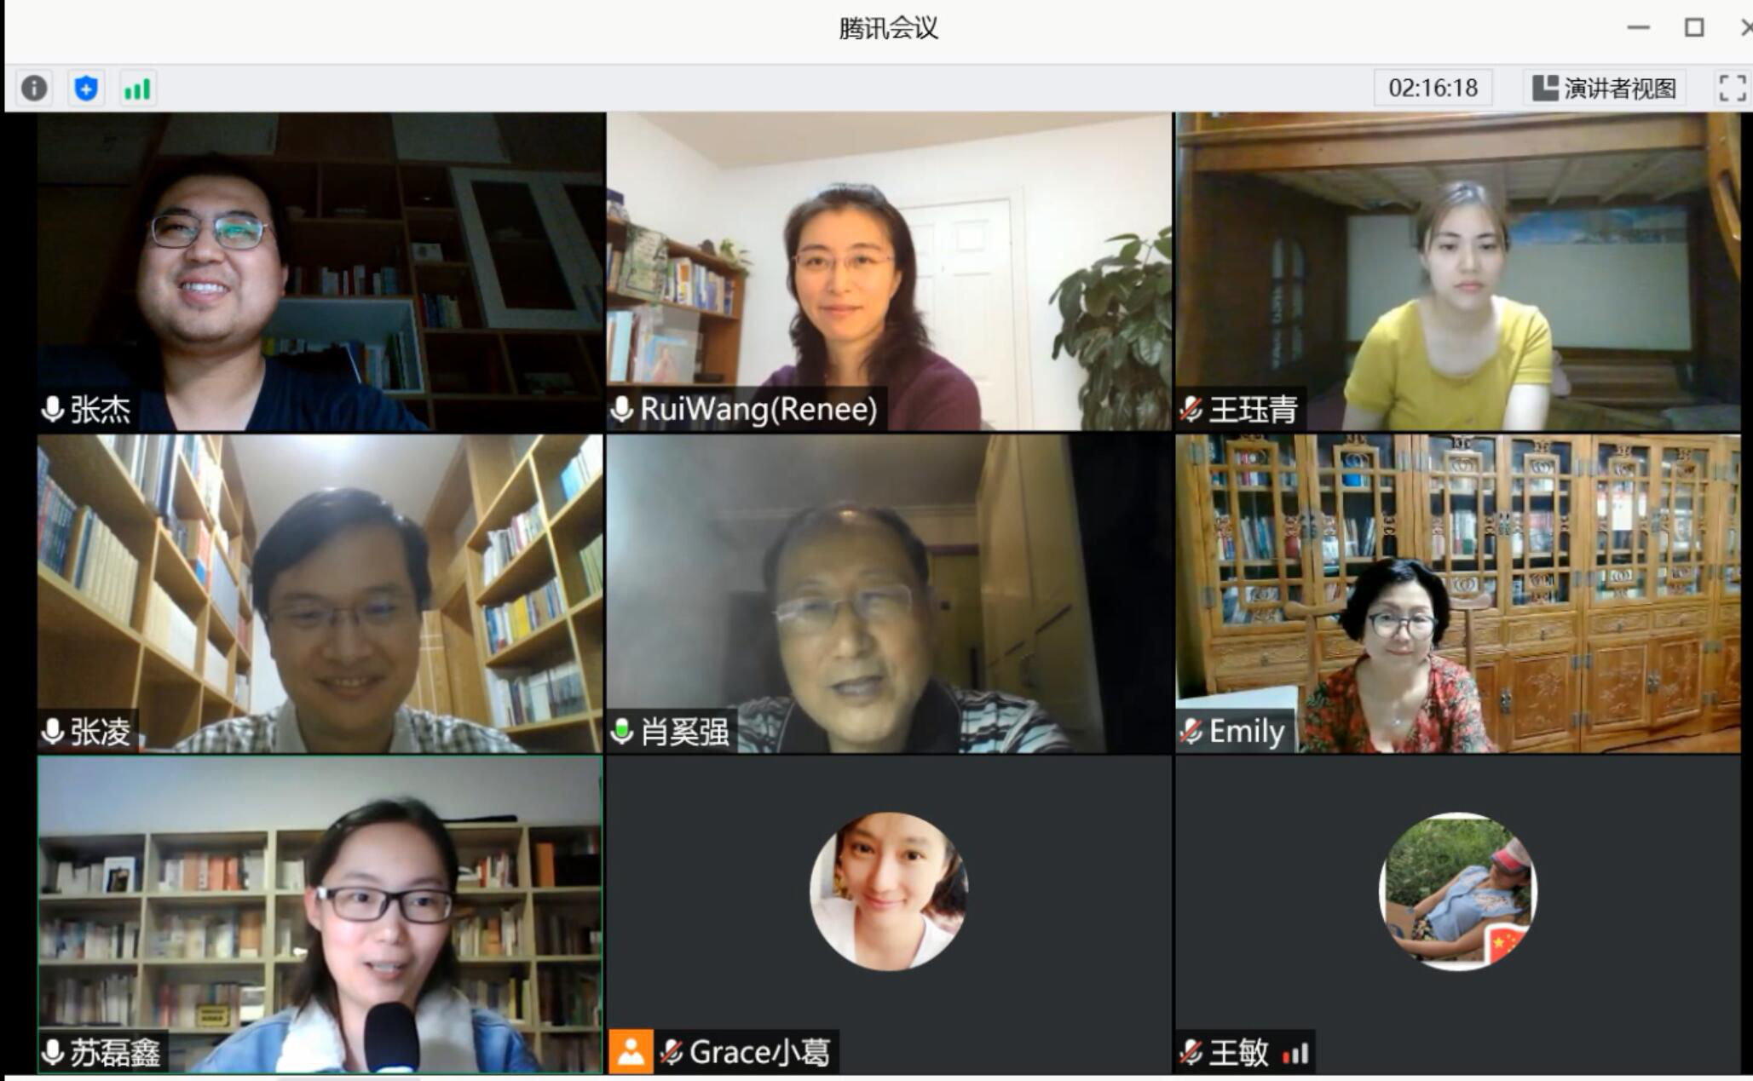
Task: Click the 腾讯会议 window title
Action: 888,28
